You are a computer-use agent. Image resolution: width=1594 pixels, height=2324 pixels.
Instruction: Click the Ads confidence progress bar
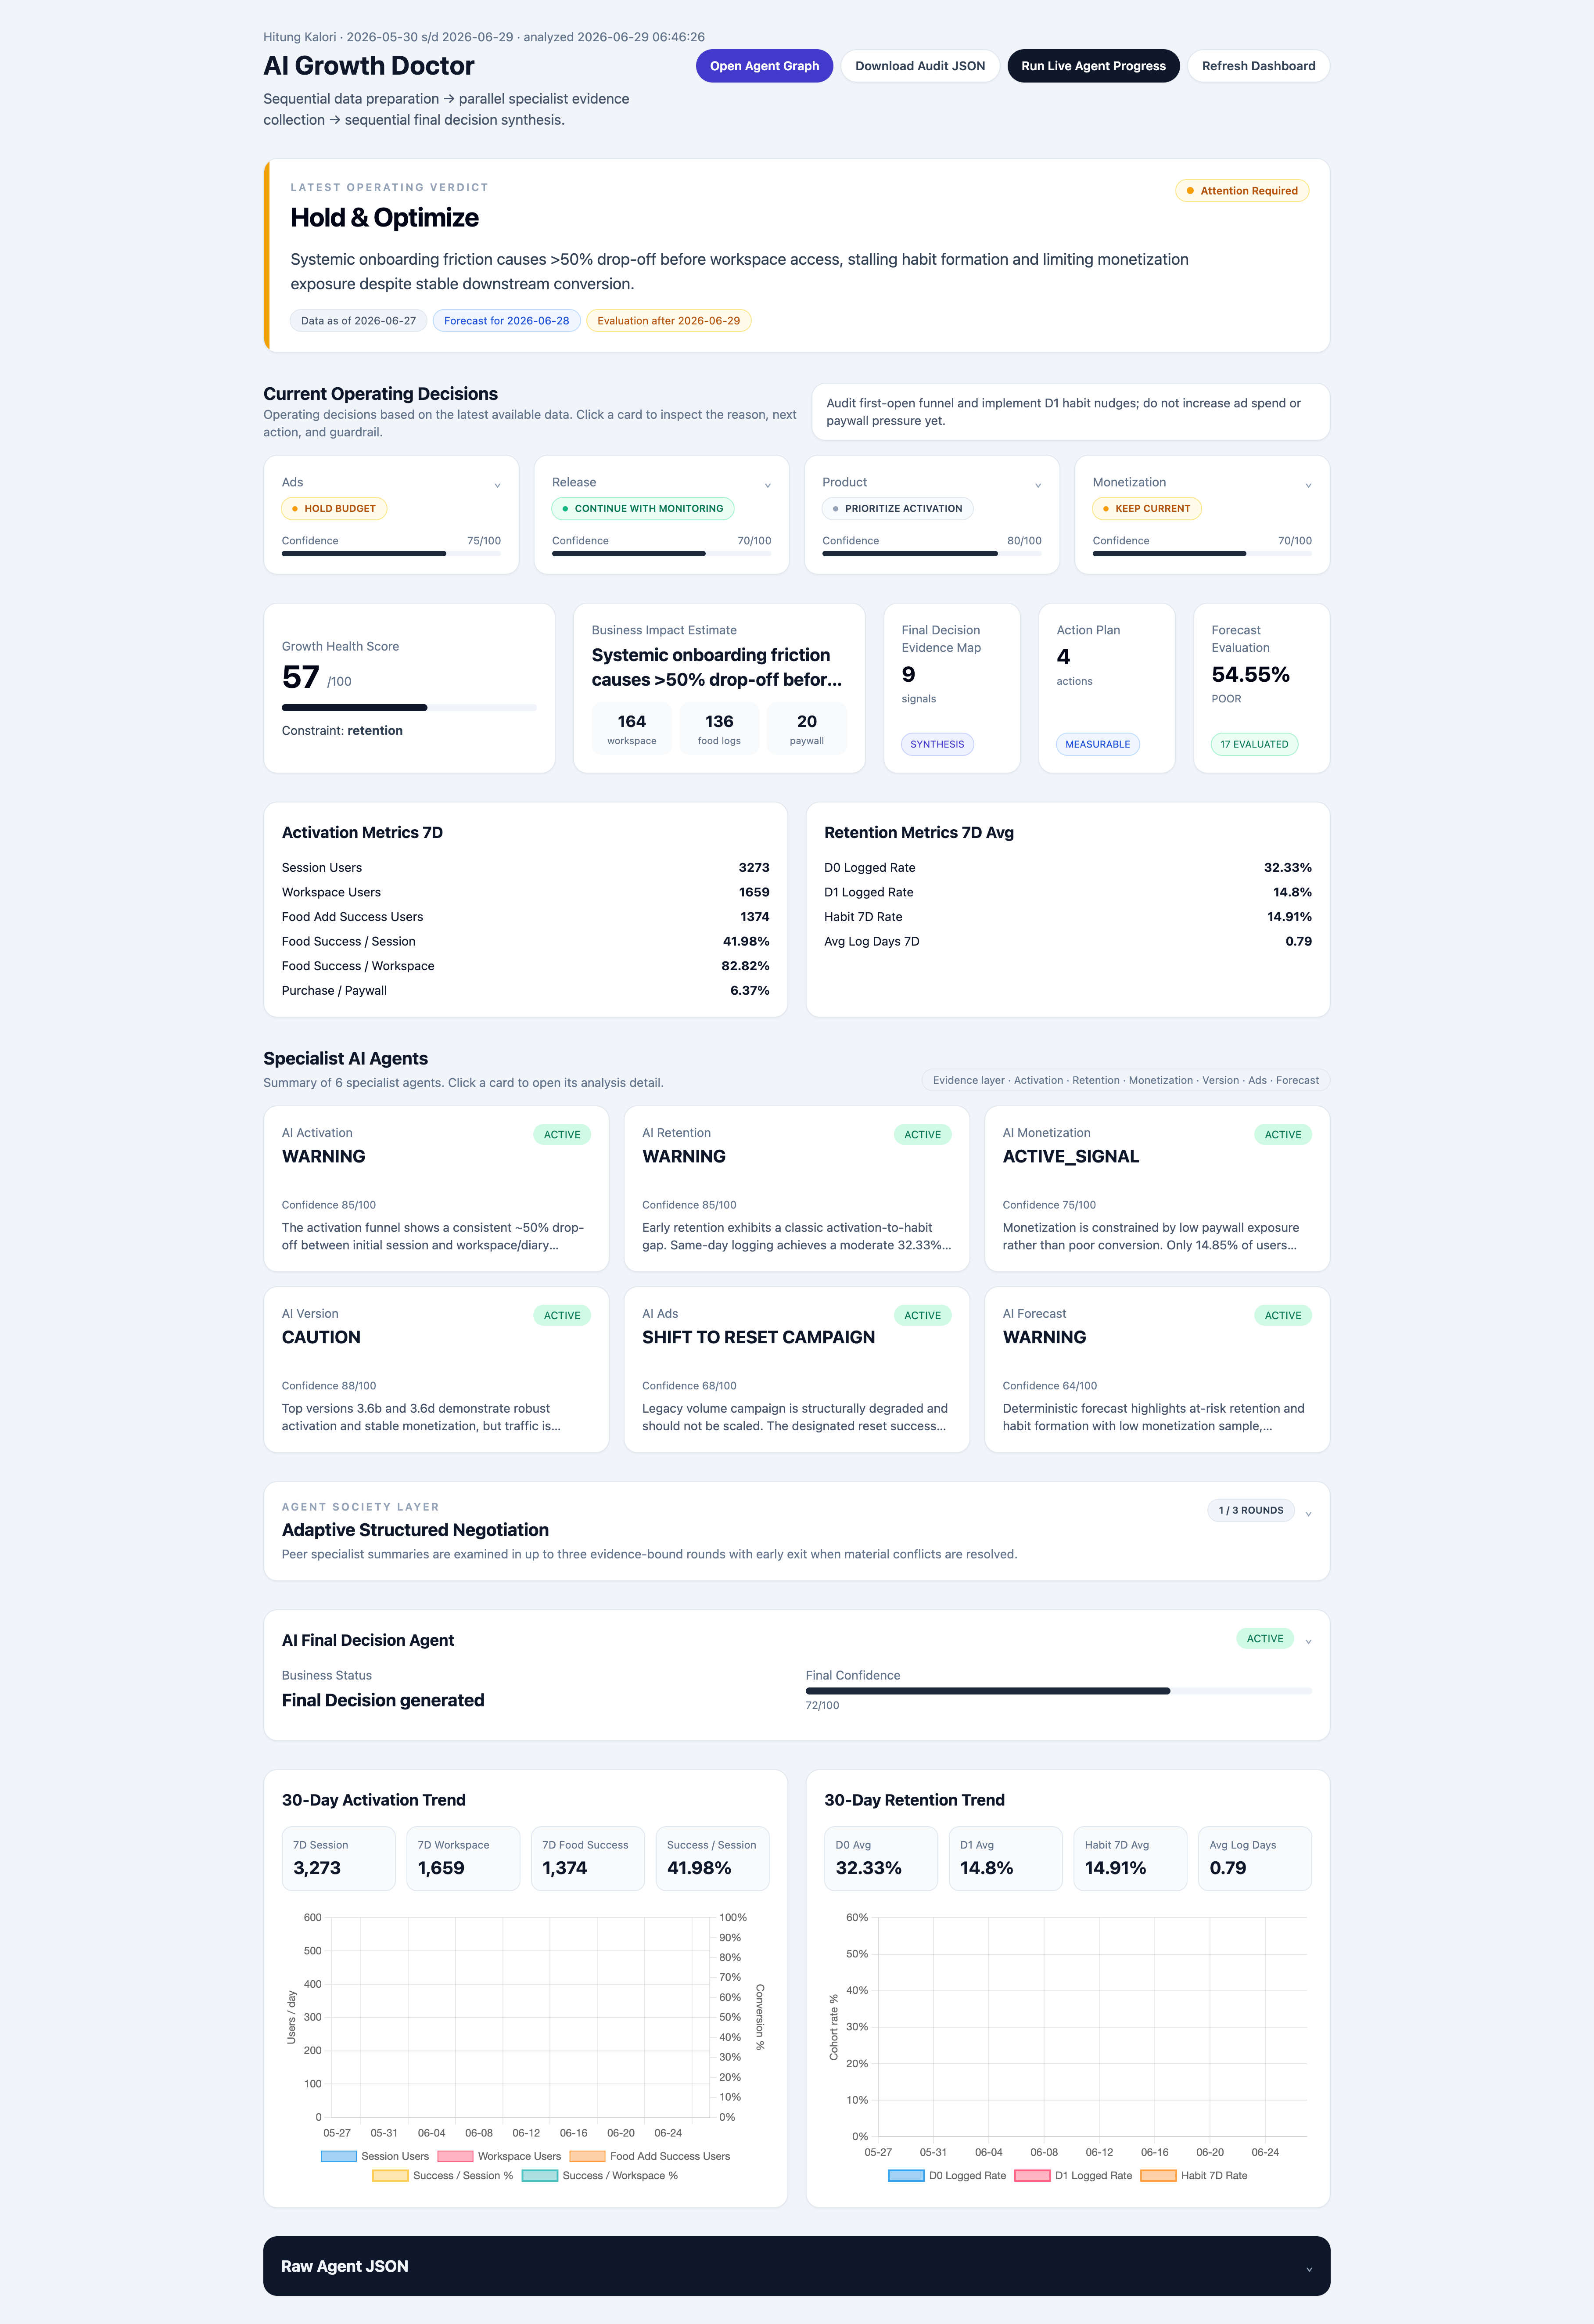coord(391,553)
